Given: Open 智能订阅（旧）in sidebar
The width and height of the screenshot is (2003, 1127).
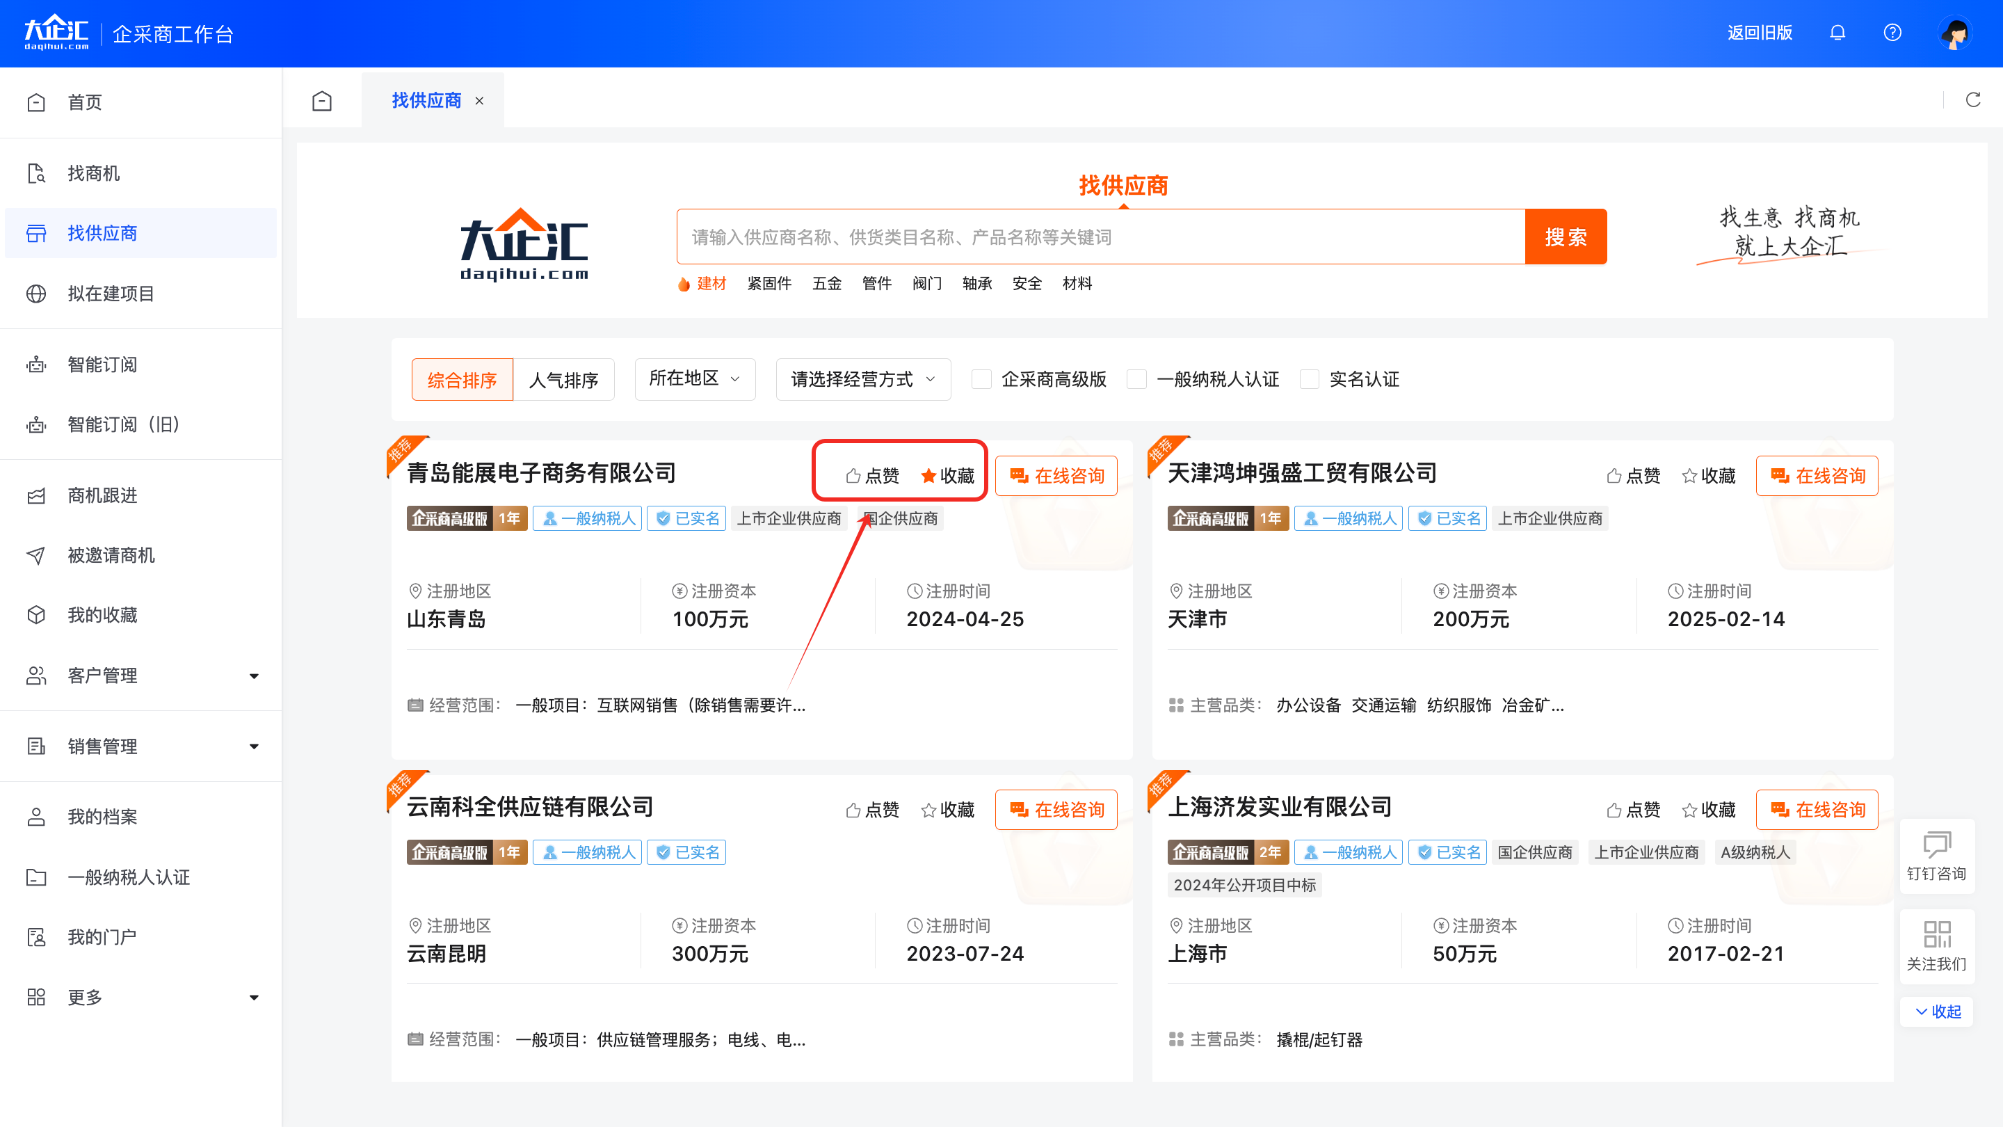Looking at the screenshot, I should click(x=140, y=424).
